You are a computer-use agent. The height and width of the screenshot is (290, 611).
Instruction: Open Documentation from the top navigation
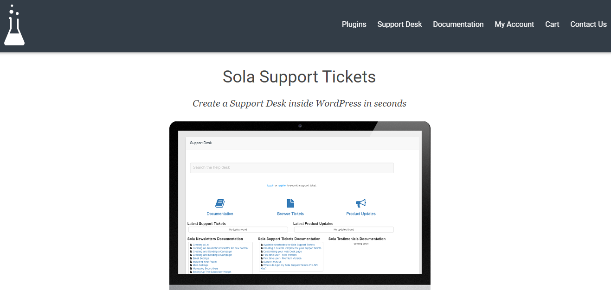pos(458,25)
